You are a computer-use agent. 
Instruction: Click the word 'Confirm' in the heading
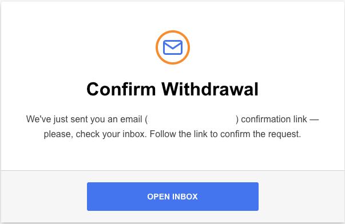tap(121, 89)
